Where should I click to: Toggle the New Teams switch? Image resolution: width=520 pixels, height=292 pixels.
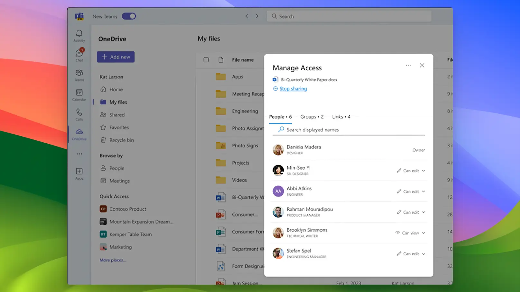click(129, 16)
